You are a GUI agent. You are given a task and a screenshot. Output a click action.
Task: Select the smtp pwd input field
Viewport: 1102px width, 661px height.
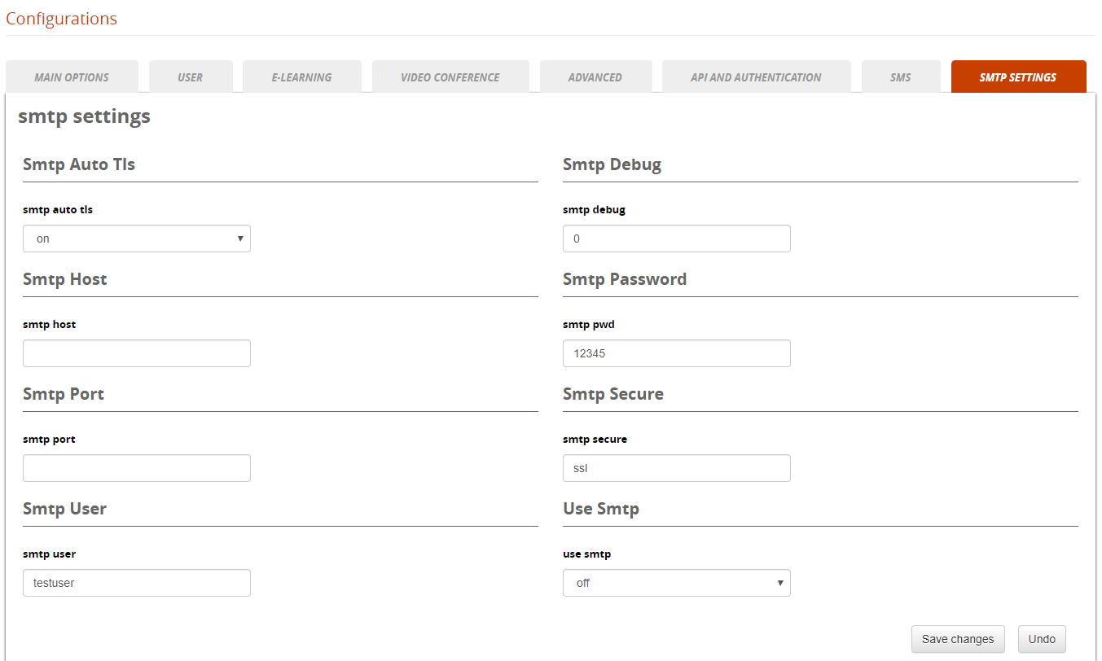click(676, 354)
